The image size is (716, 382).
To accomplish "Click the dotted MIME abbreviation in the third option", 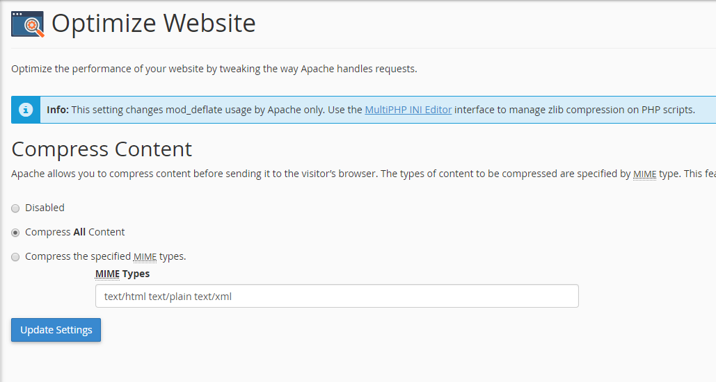I will point(145,257).
